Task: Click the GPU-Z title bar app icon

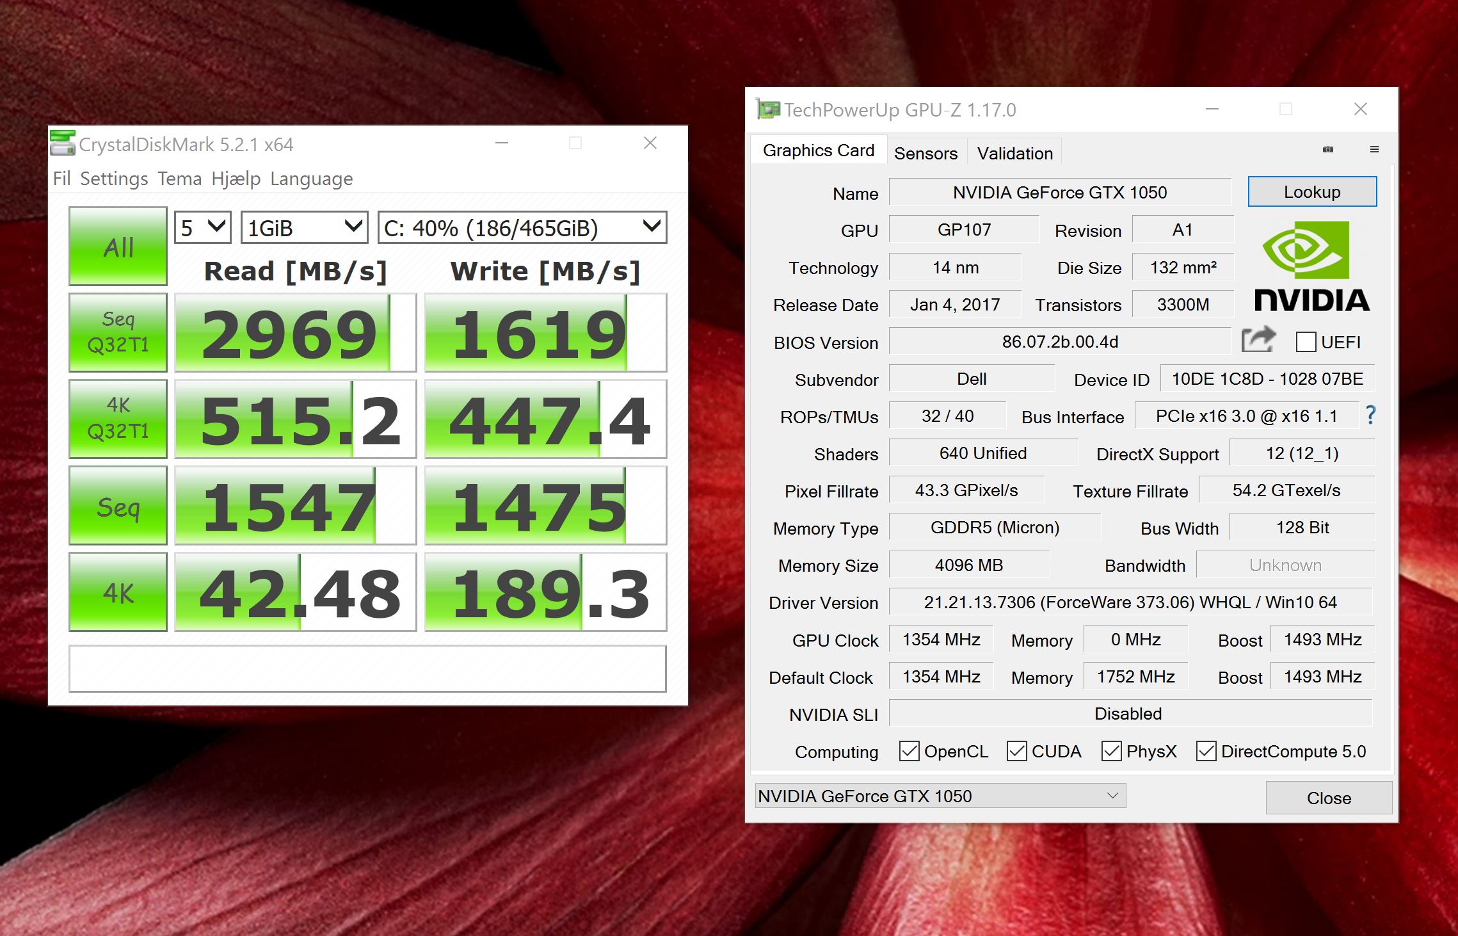Action: click(768, 109)
